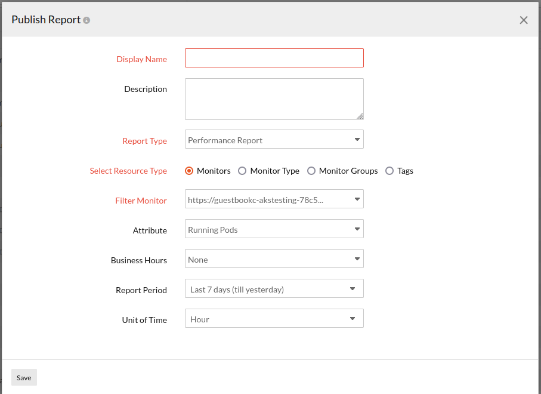This screenshot has width=541, height=394.
Task: Grab the Description box resize handle
Action: pyautogui.click(x=360, y=116)
